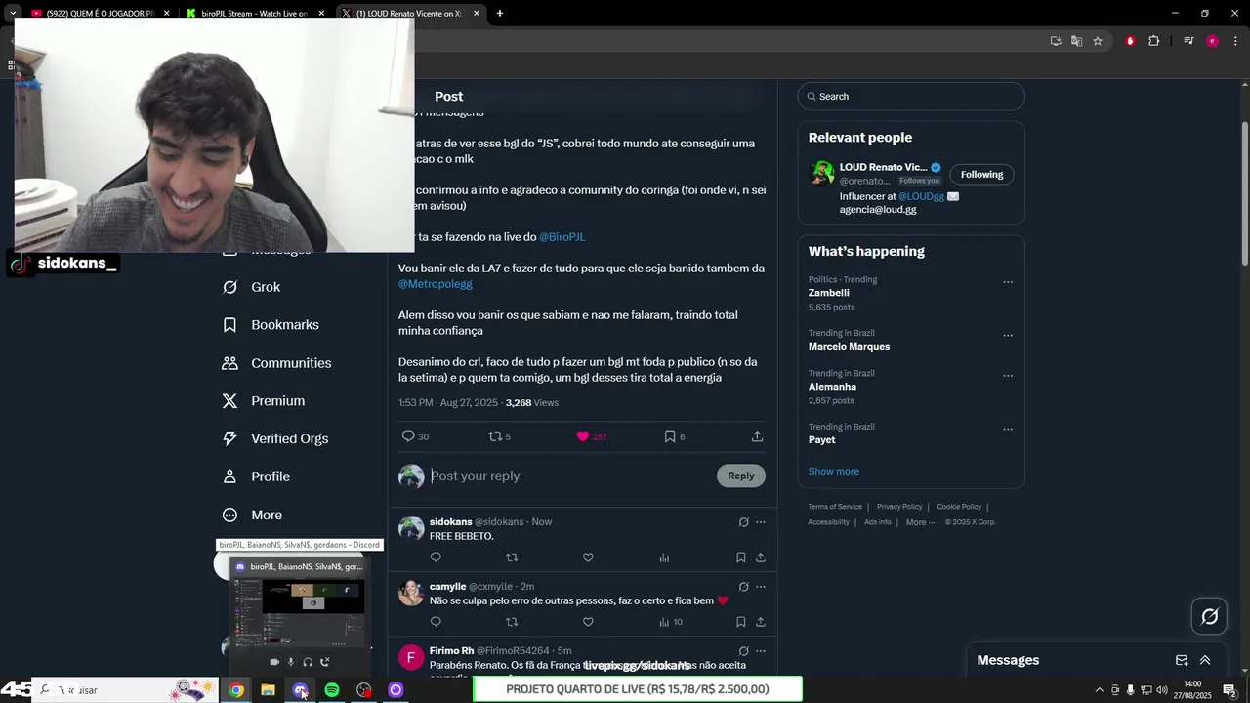Screen dimensions: 1250x703
Task: Open more options on Firimo Rh comment
Action: (x=761, y=651)
